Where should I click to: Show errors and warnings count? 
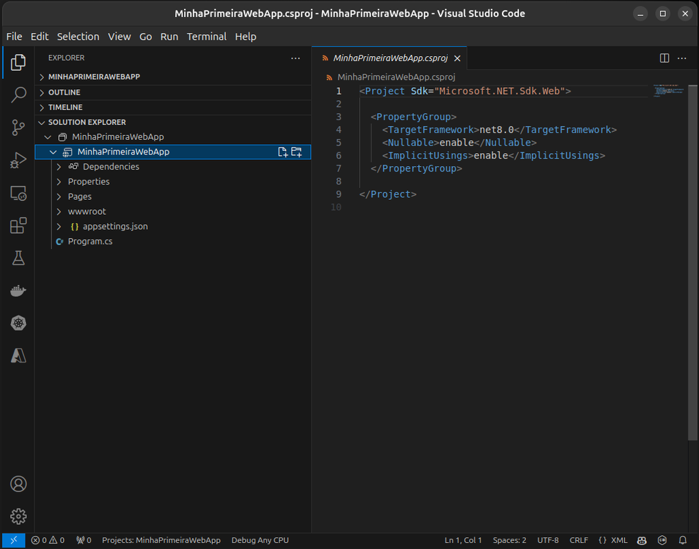click(47, 540)
